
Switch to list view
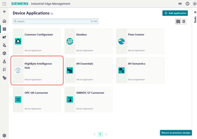[183, 22]
